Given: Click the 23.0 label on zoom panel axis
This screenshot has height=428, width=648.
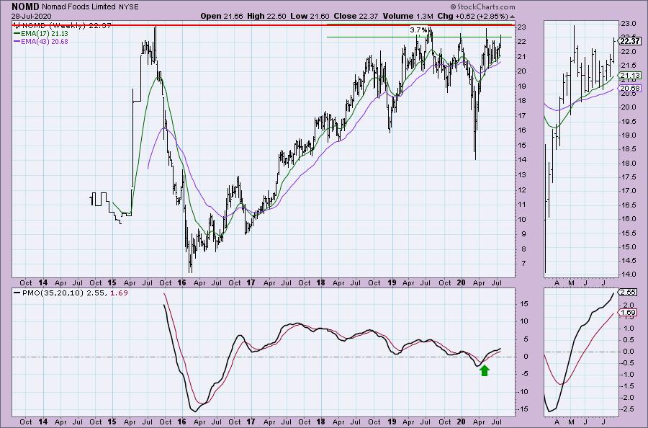Looking at the screenshot, I should [627, 23].
